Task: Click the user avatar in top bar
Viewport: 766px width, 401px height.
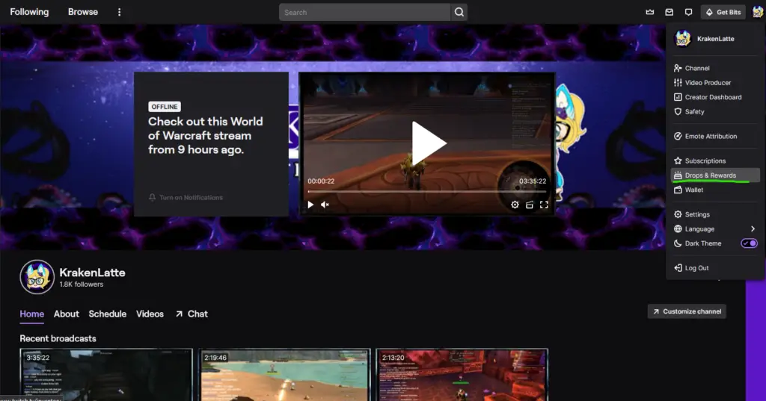Action: [757, 12]
